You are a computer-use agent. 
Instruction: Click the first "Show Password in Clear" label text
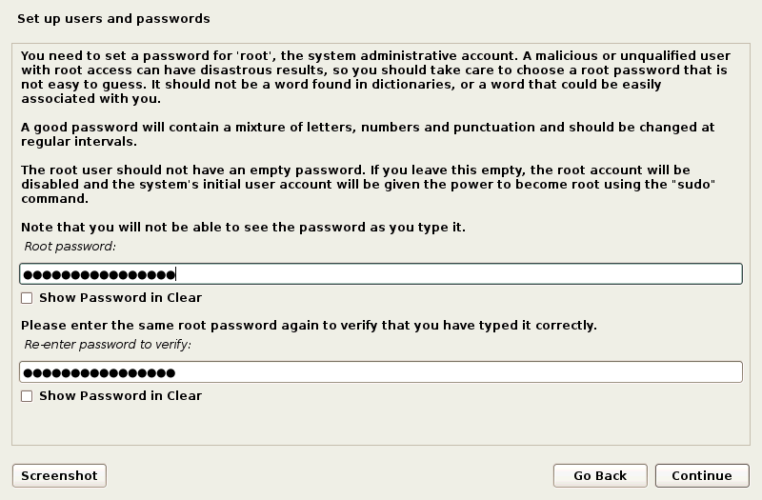click(120, 298)
